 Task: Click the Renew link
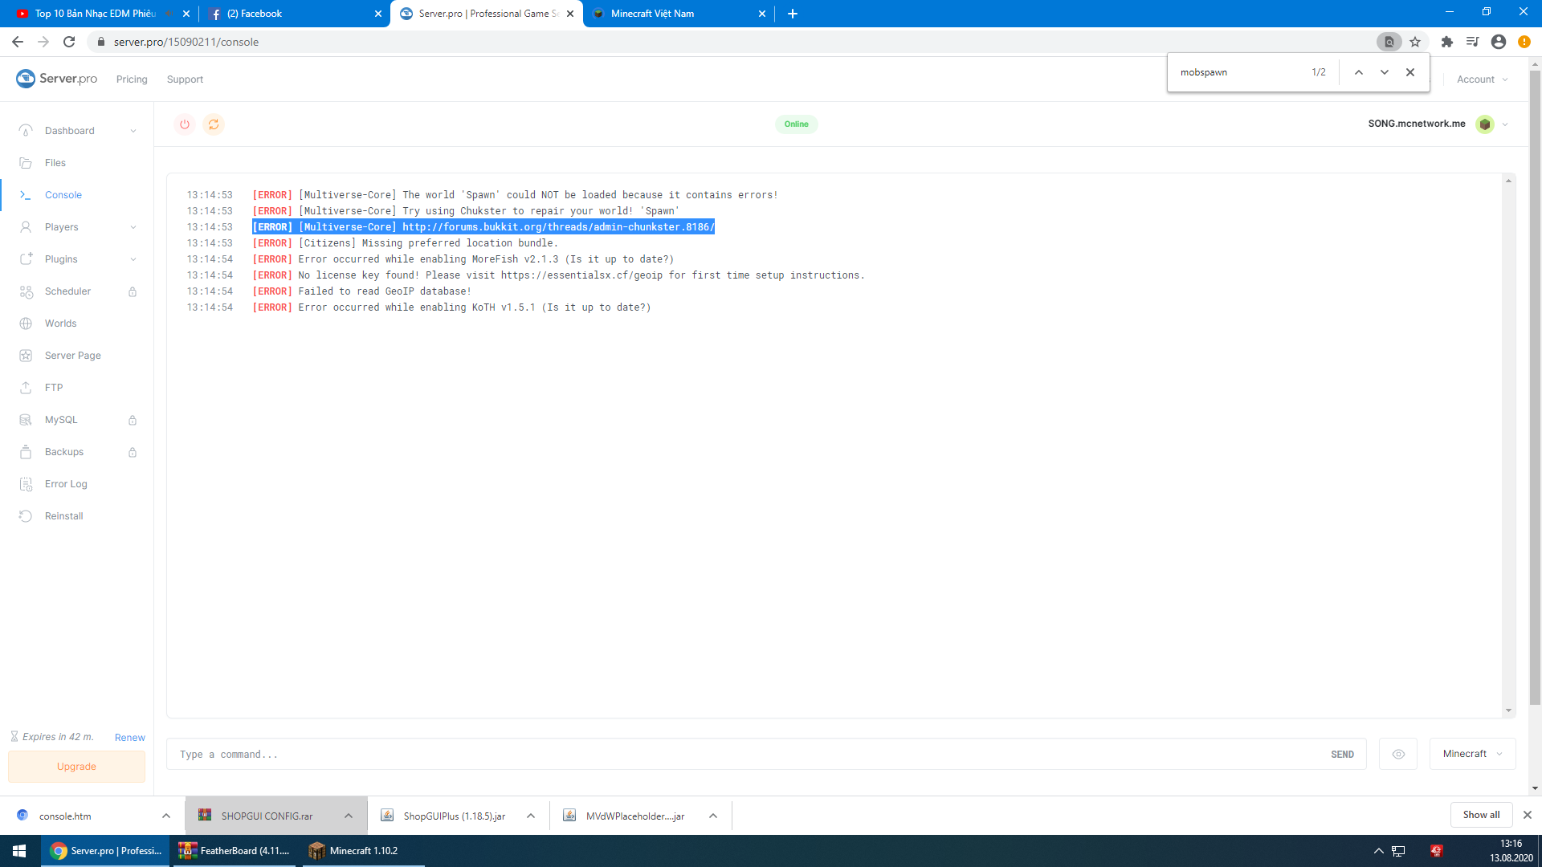coord(129,738)
